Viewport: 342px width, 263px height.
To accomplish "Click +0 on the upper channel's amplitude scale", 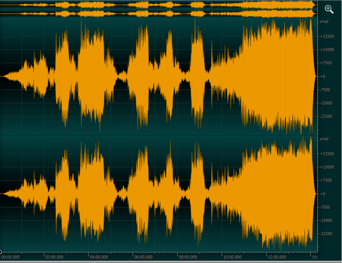I will point(323,77).
